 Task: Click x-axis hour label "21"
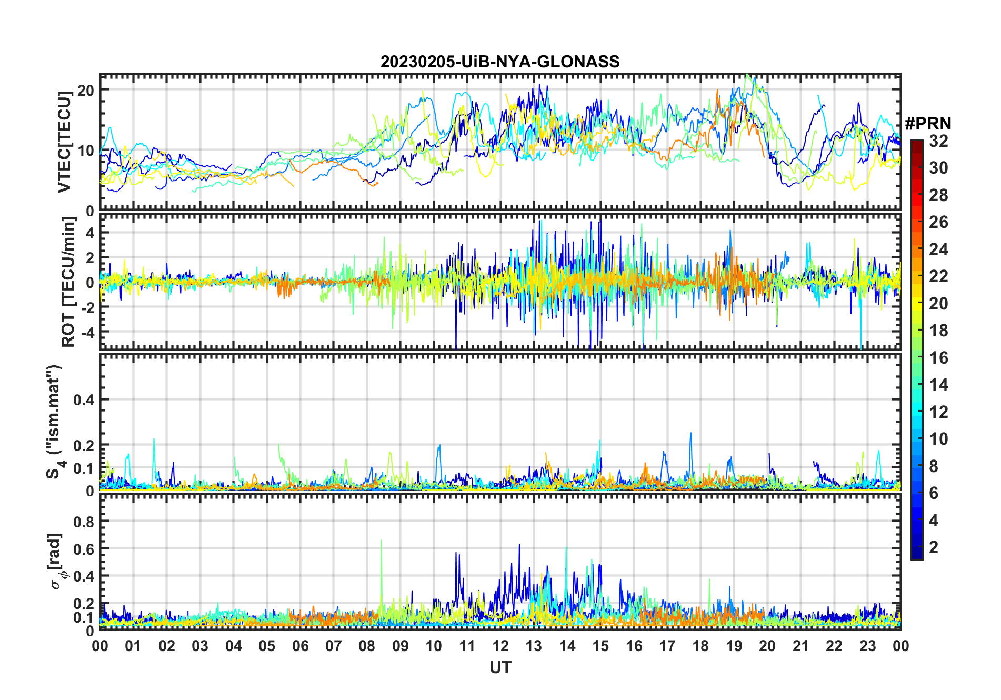[x=801, y=646]
